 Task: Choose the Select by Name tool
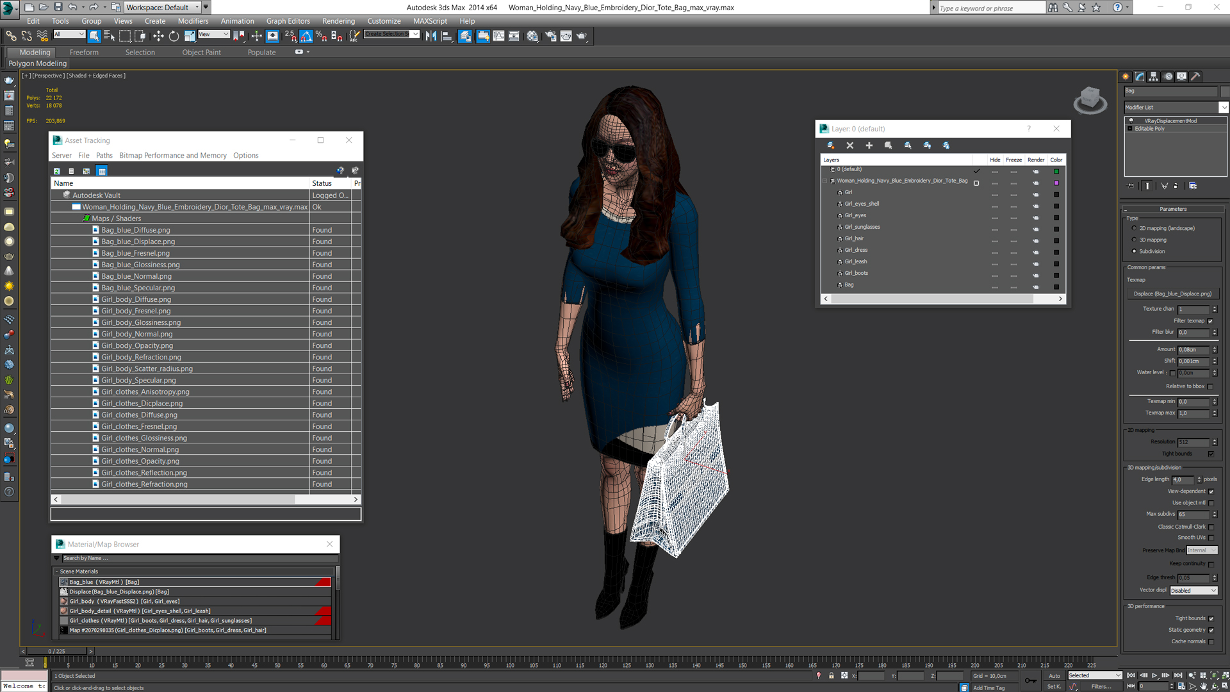click(x=110, y=37)
